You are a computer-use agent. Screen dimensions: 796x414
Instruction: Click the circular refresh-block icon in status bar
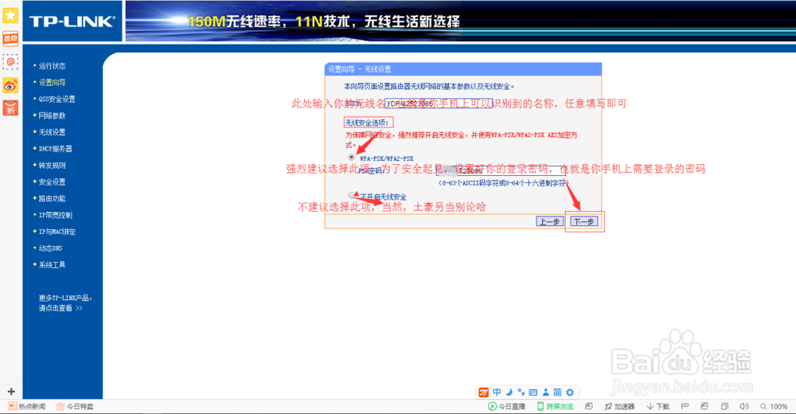(x=589, y=406)
